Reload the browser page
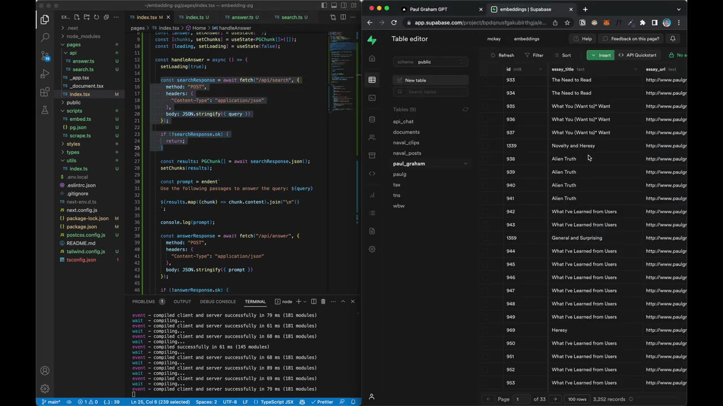The height and width of the screenshot is (406, 723). click(x=394, y=23)
